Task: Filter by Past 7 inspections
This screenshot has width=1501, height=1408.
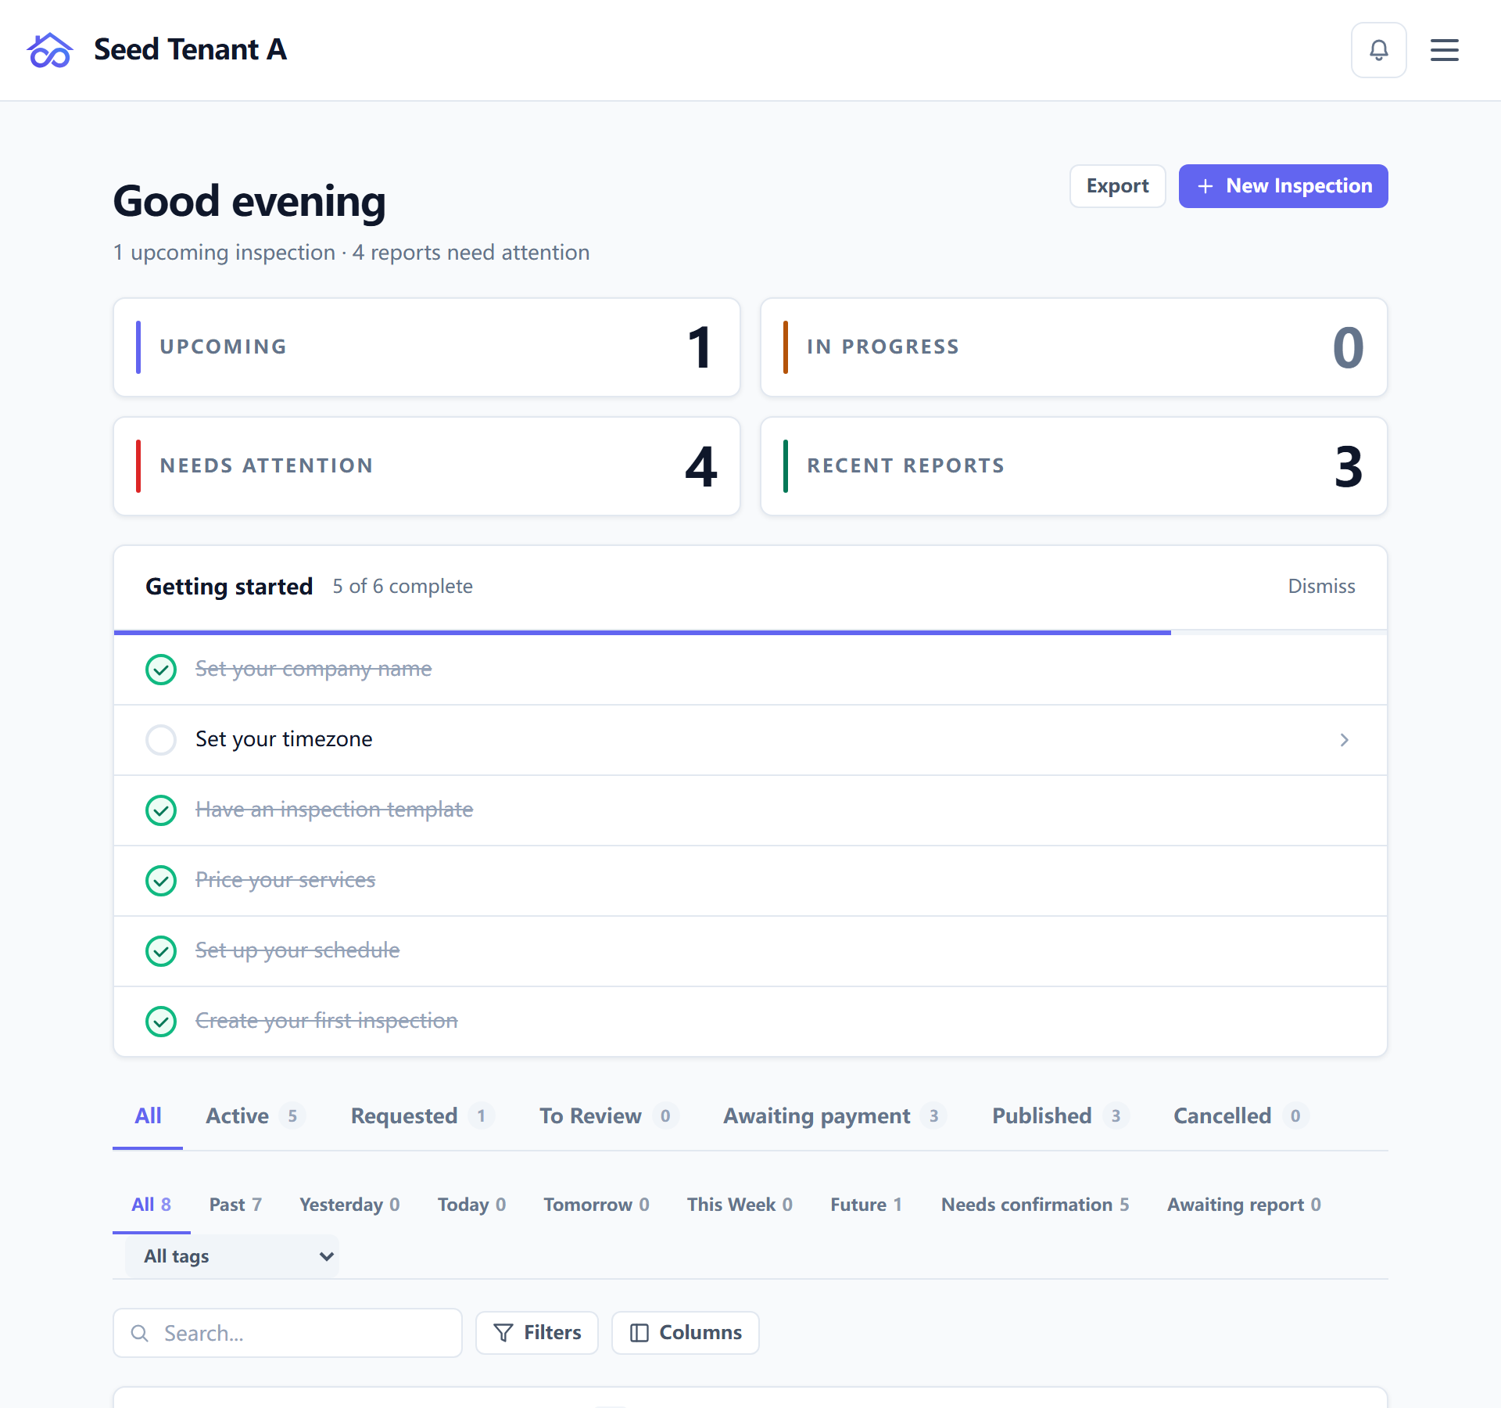Action: pos(235,1205)
